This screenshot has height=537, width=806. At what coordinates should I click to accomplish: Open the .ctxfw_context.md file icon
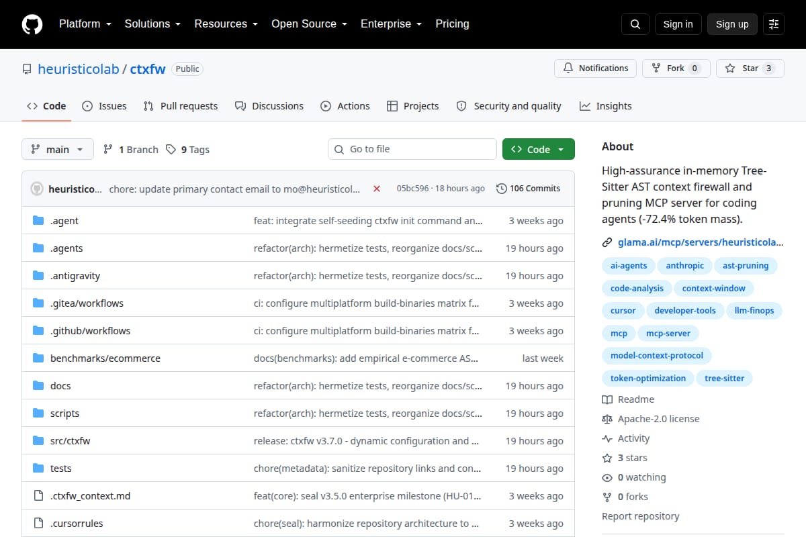point(38,496)
